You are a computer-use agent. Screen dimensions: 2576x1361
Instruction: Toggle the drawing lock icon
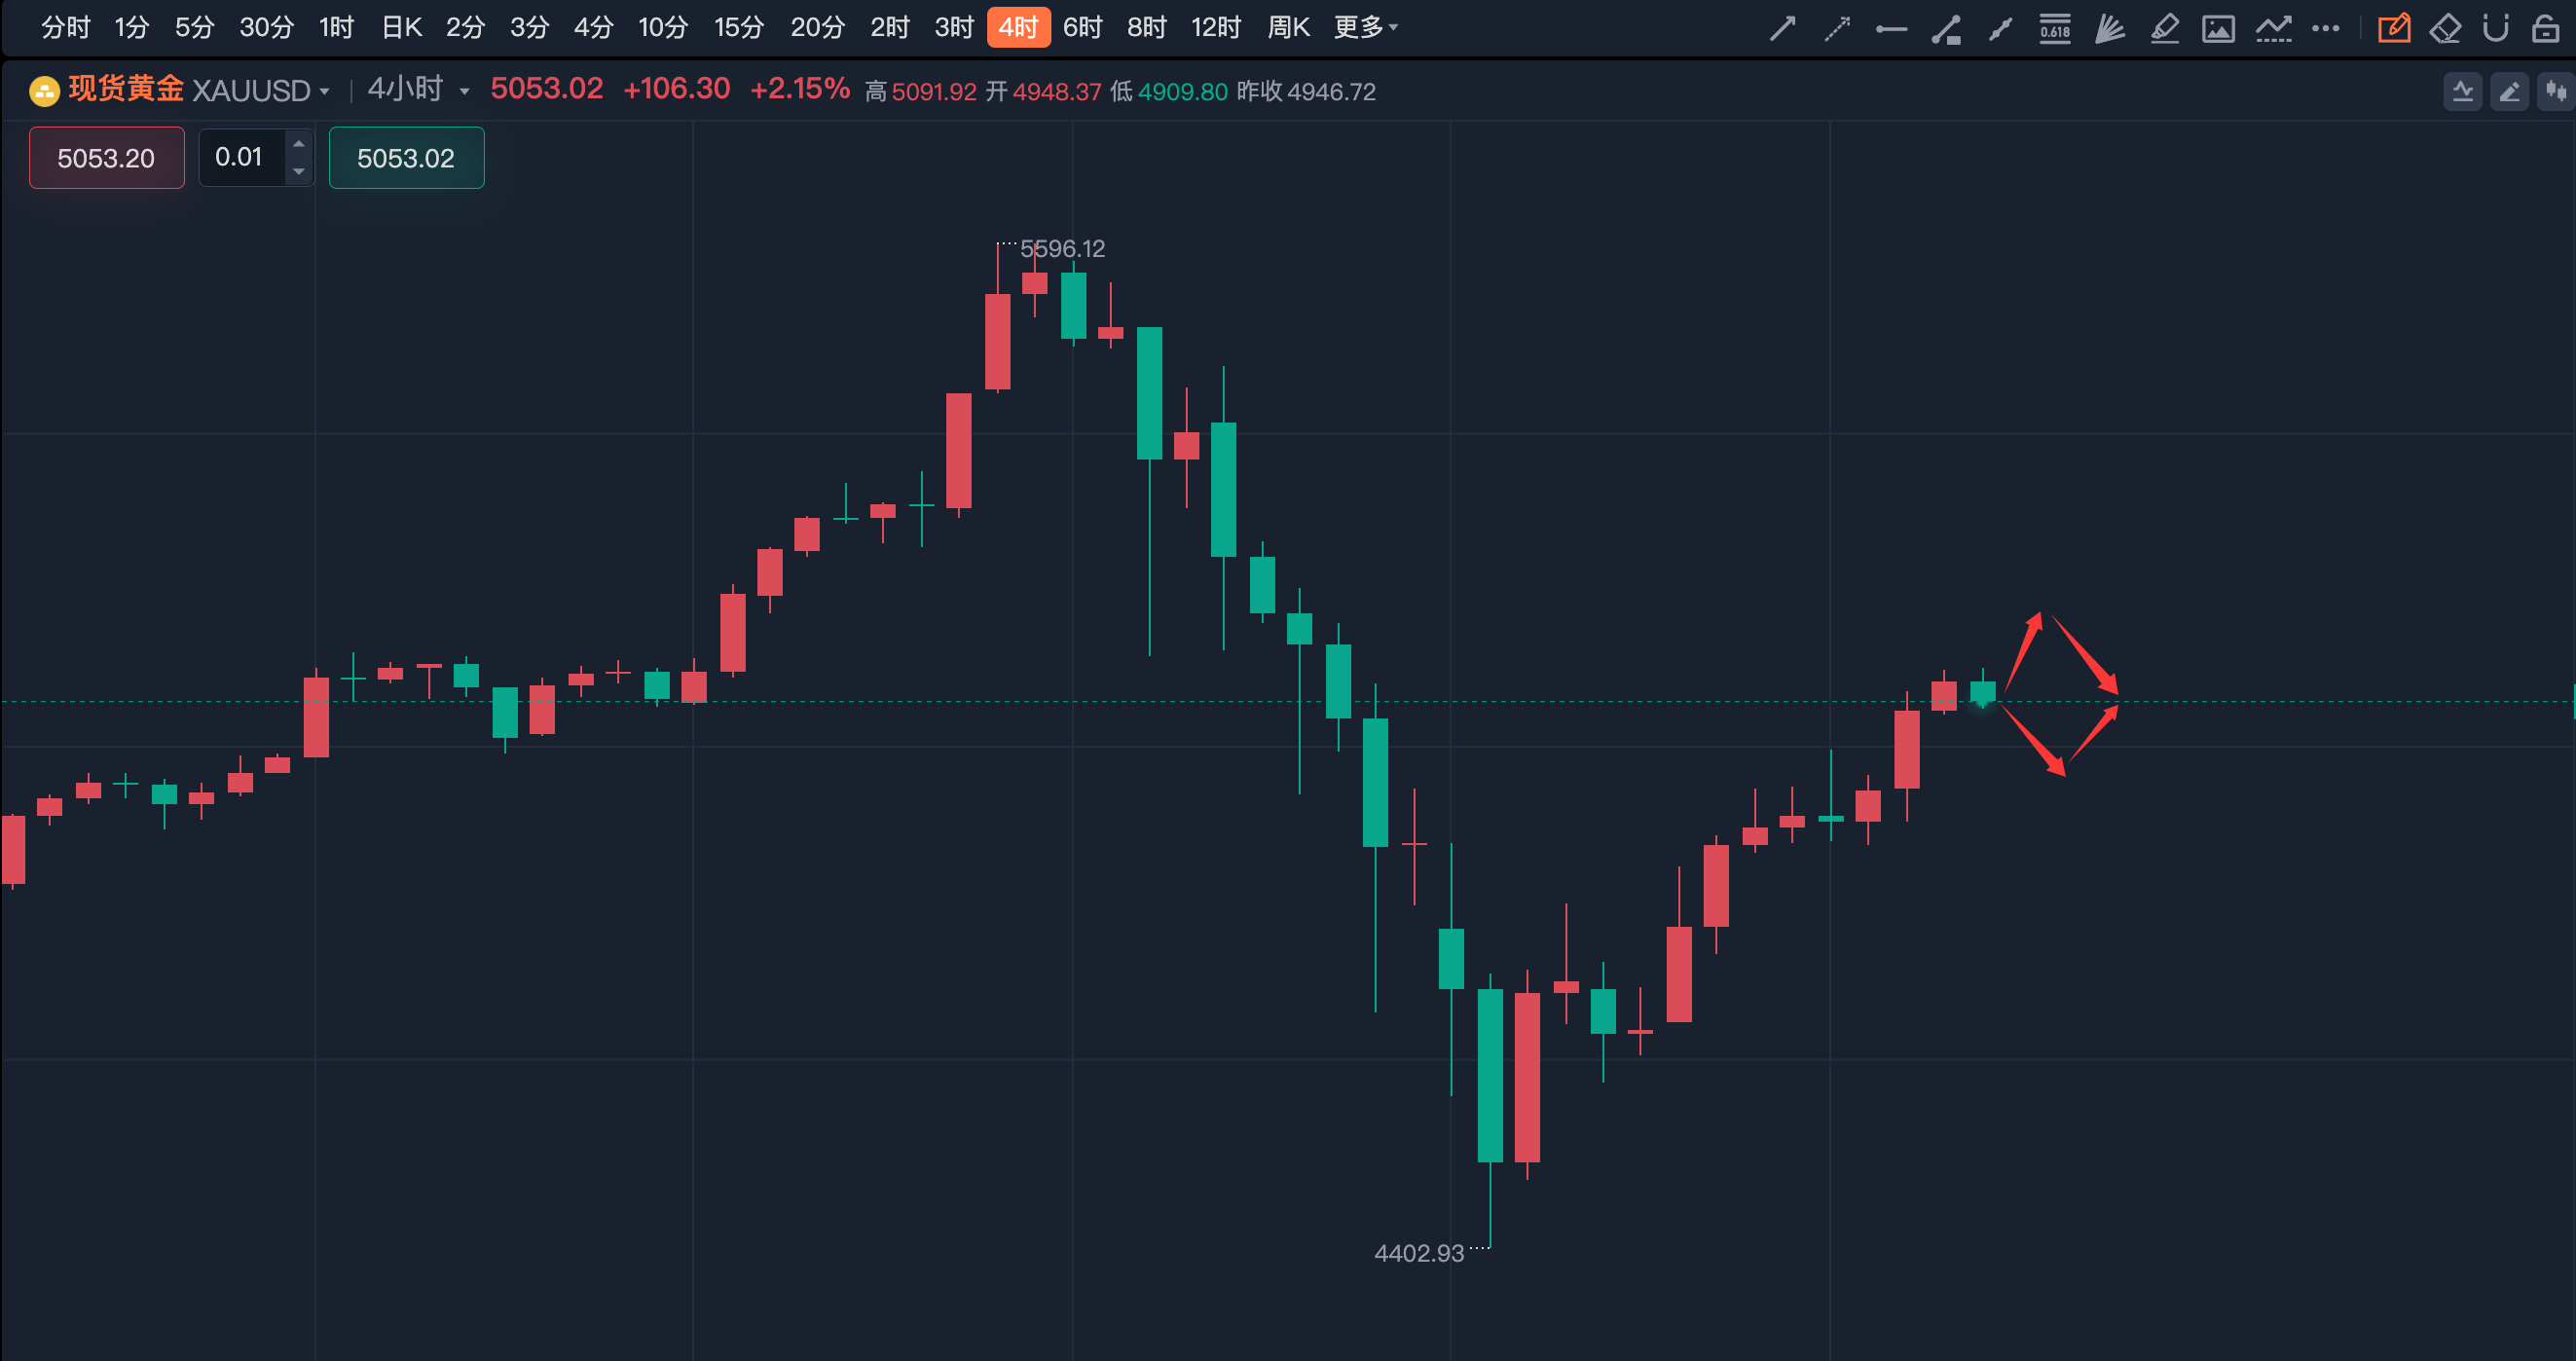point(2545,28)
